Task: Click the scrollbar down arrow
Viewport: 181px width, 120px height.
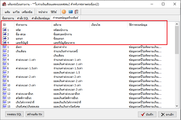Action: 177,106
